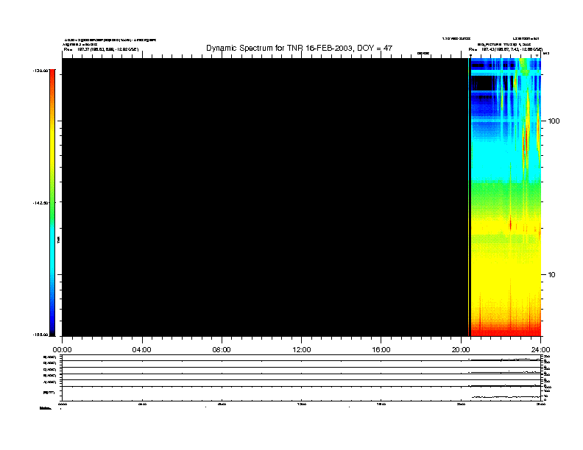Click the "12:00" time axis label
Viewport: 583px width, 450px height.
click(x=302, y=350)
